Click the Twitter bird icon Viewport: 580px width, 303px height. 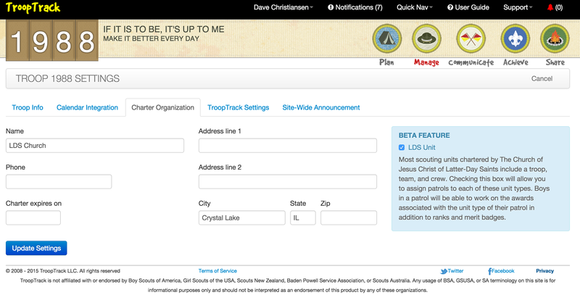coord(444,271)
